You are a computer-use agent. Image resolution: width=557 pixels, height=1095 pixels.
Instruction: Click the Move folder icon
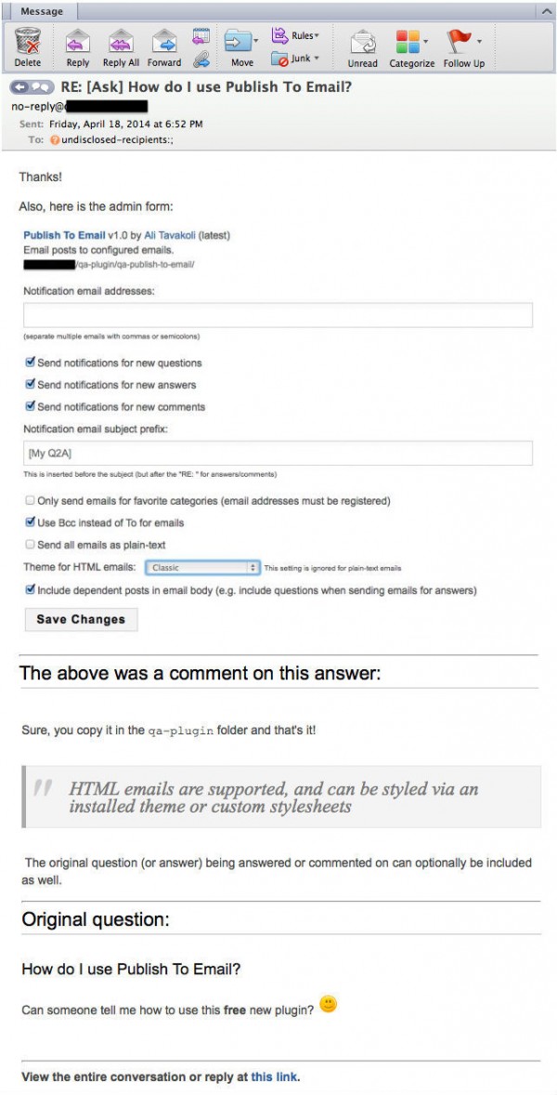(x=239, y=43)
